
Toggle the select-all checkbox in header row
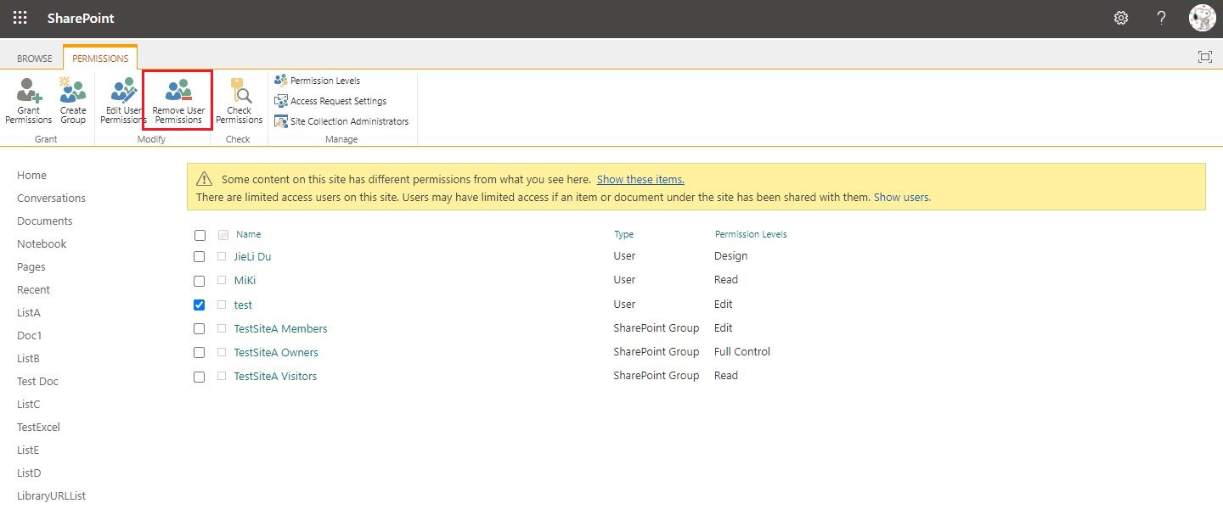click(200, 235)
